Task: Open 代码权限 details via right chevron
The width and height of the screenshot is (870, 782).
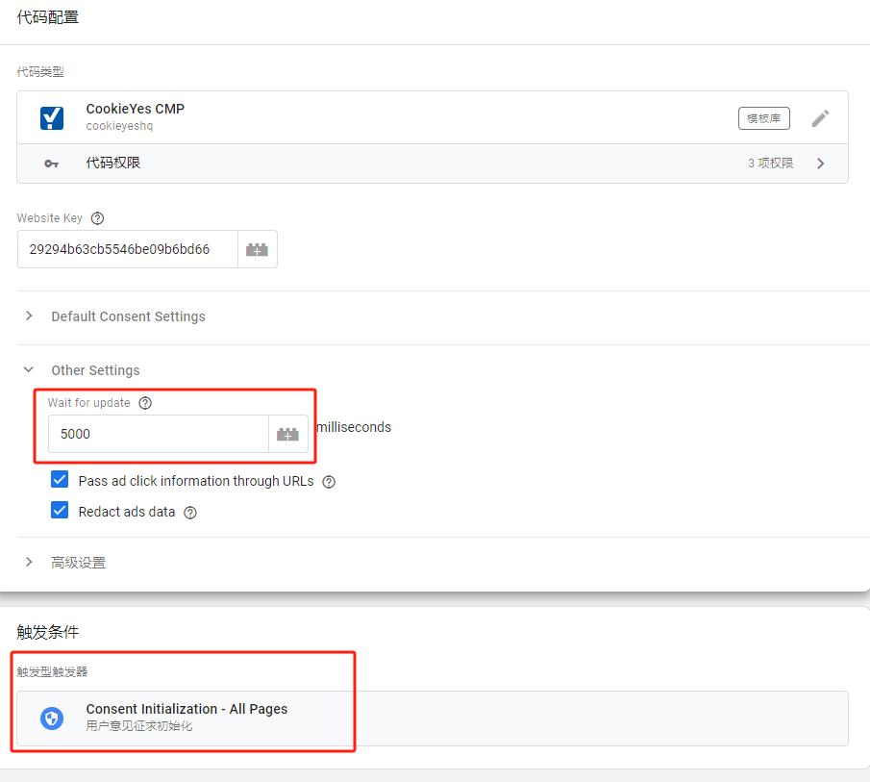Action: tap(821, 164)
